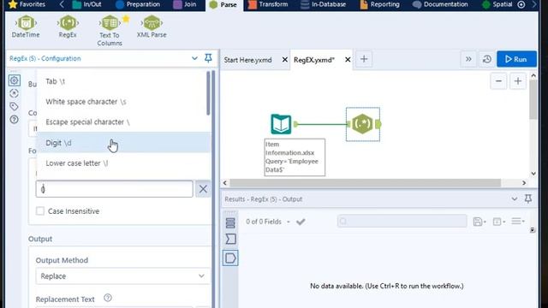This screenshot has height=308, width=548.
Task: Open the save results dropdown
Action: pos(479,222)
